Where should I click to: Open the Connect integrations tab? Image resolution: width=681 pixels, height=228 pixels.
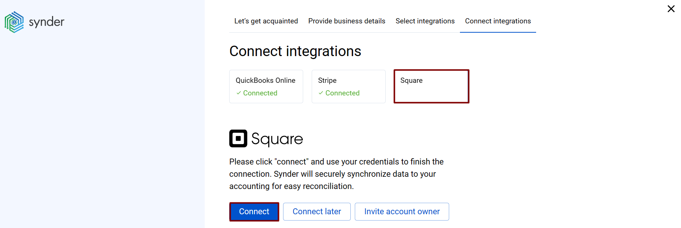[498, 21]
